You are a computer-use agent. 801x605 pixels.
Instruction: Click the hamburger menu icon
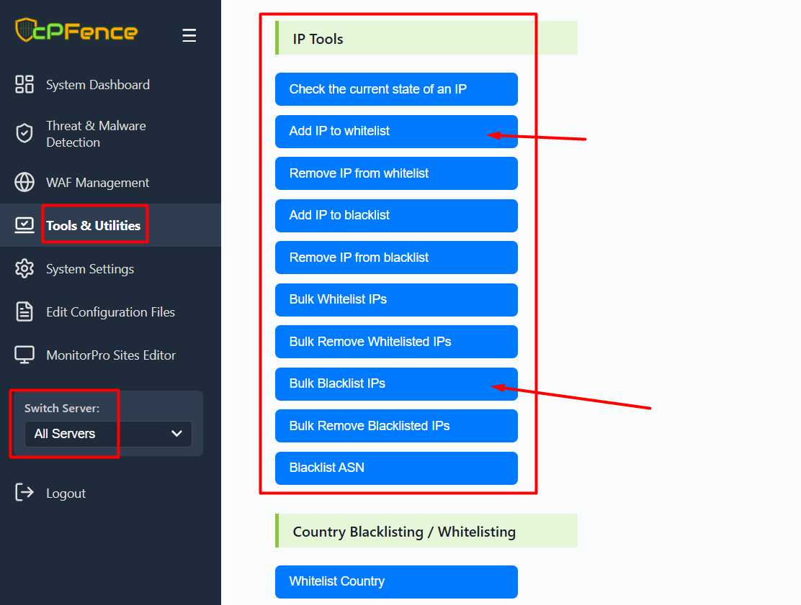[x=189, y=35]
